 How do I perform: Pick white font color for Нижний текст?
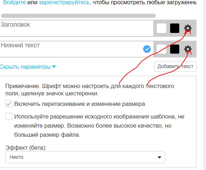pos(161,49)
